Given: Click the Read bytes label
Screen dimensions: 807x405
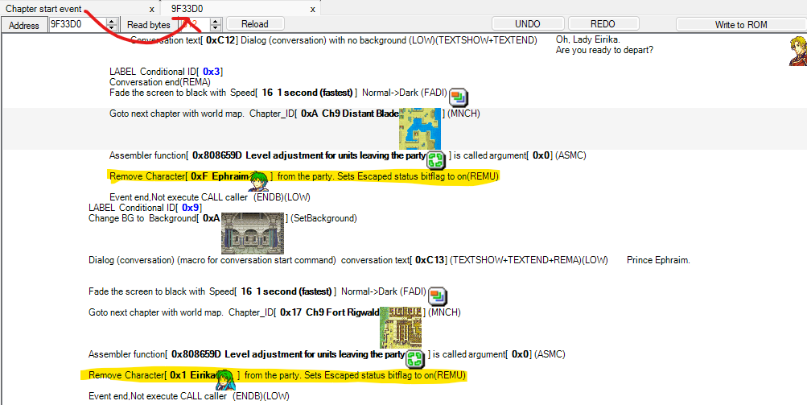Looking at the screenshot, I should [149, 25].
